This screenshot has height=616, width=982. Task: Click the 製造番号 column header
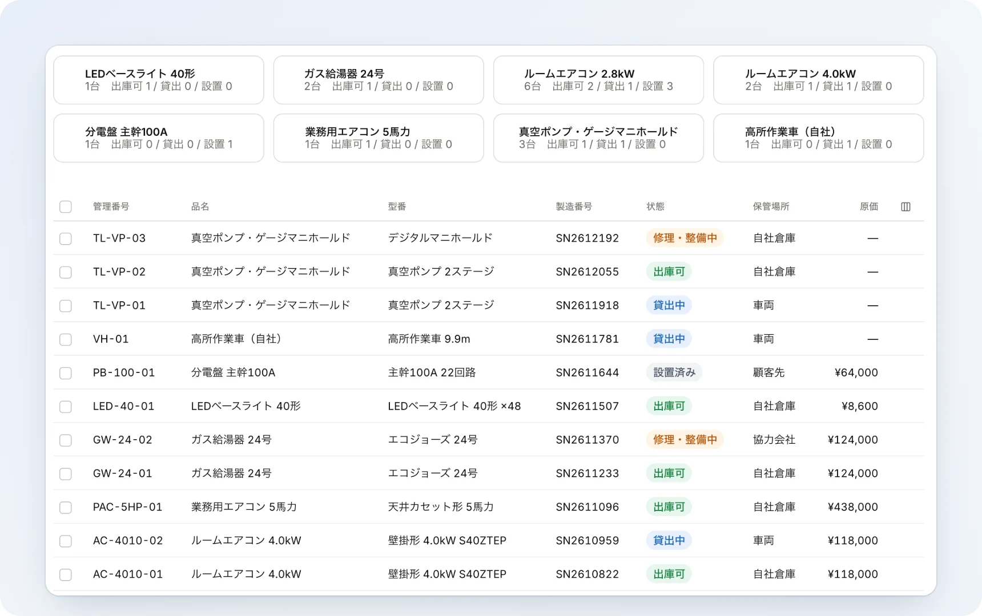(574, 206)
